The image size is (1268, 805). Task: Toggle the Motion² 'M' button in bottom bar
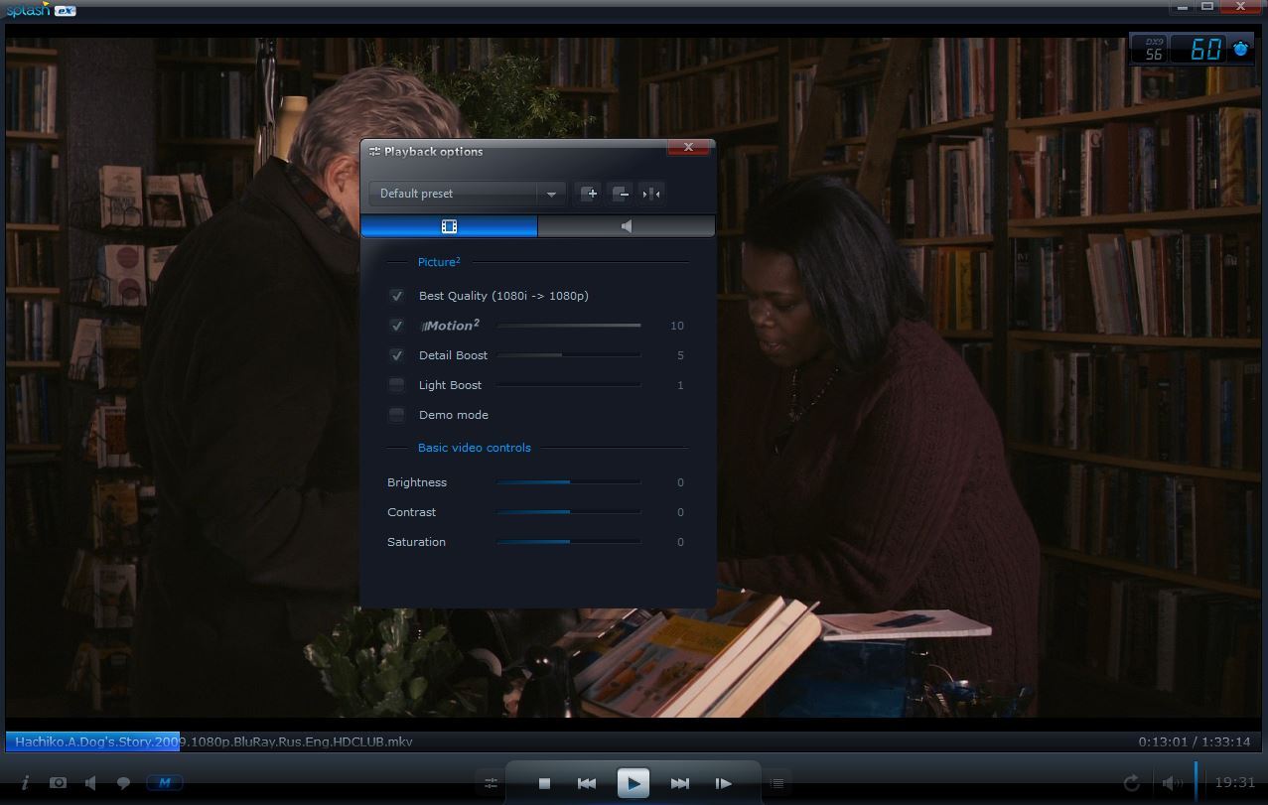click(164, 783)
